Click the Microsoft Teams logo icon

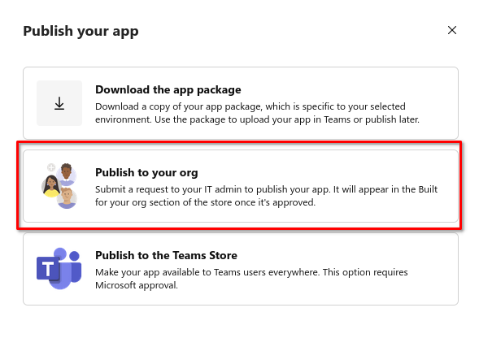pos(59,268)
